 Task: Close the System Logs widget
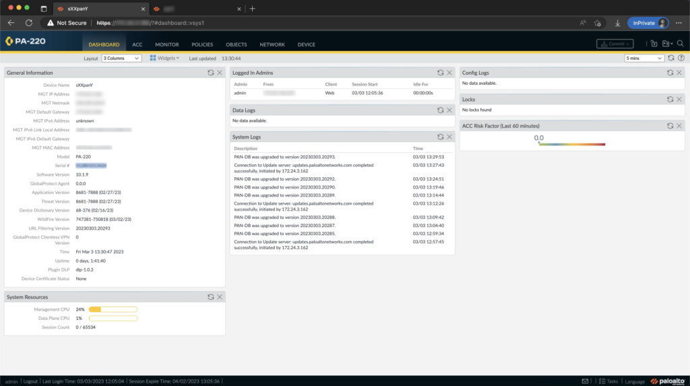(449, 137)
